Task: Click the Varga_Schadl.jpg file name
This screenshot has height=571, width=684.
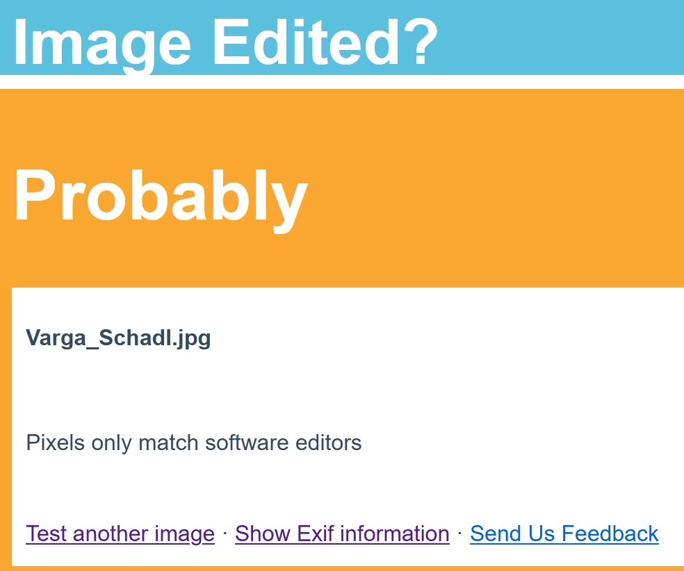Action: [x=118, y=338]
